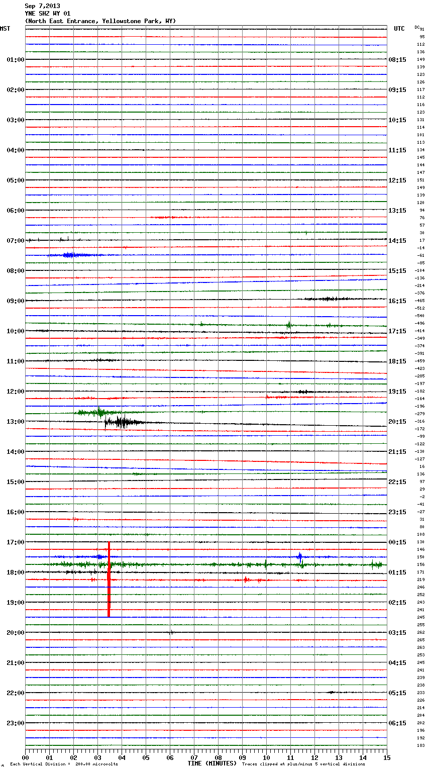Image resolution: width=427 pixels, height=771 pixels.
Task: Select the 20:00 MST time label
Action: click(16, 633)
